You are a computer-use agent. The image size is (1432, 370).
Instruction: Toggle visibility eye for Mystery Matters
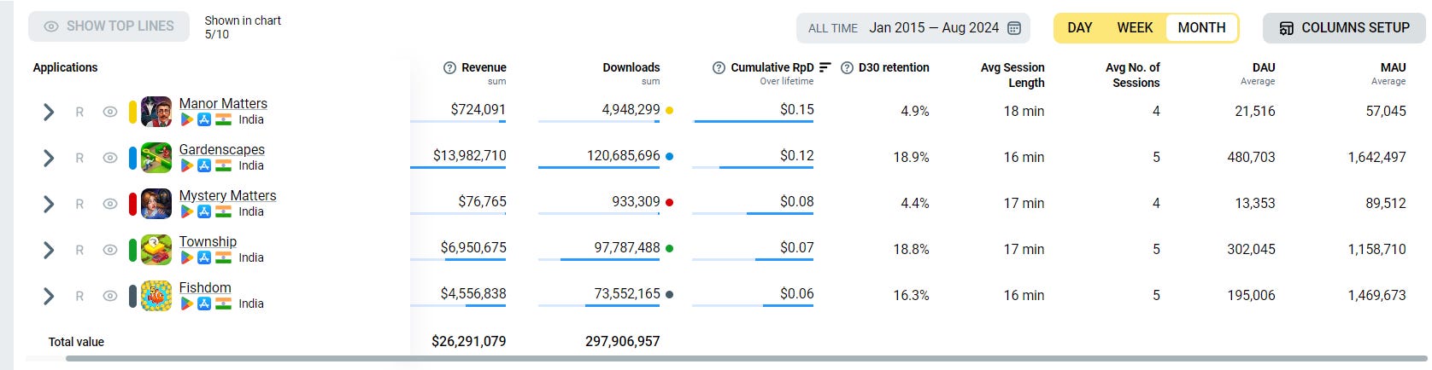pos(110,204)
